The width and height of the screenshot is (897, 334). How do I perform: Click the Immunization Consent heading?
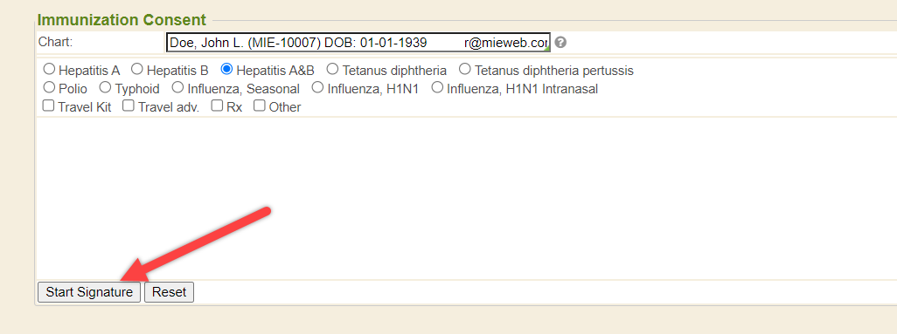tap(122, 20)
